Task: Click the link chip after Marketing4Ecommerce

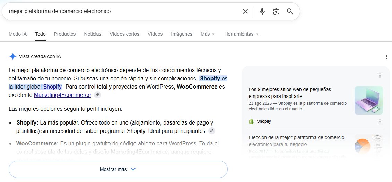Action: click(97, 95)
